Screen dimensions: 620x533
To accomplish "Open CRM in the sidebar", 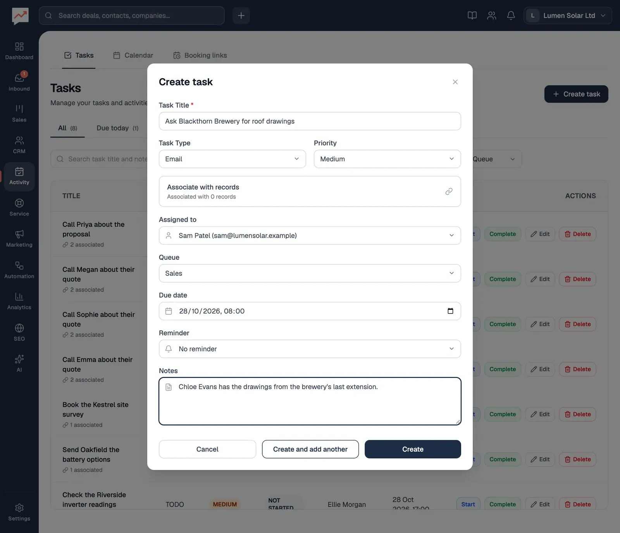I will pyautogui.click(x=19, y=145).
